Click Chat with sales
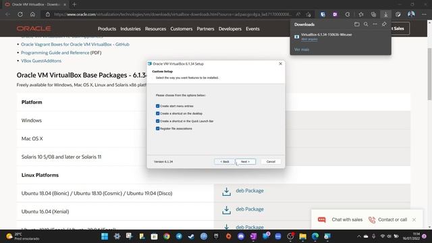 click(340, 219)
